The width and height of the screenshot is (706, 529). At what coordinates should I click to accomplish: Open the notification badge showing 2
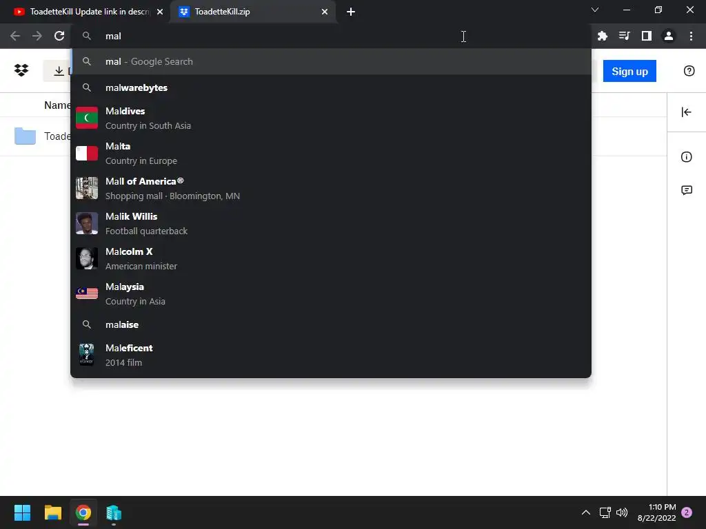687,512
